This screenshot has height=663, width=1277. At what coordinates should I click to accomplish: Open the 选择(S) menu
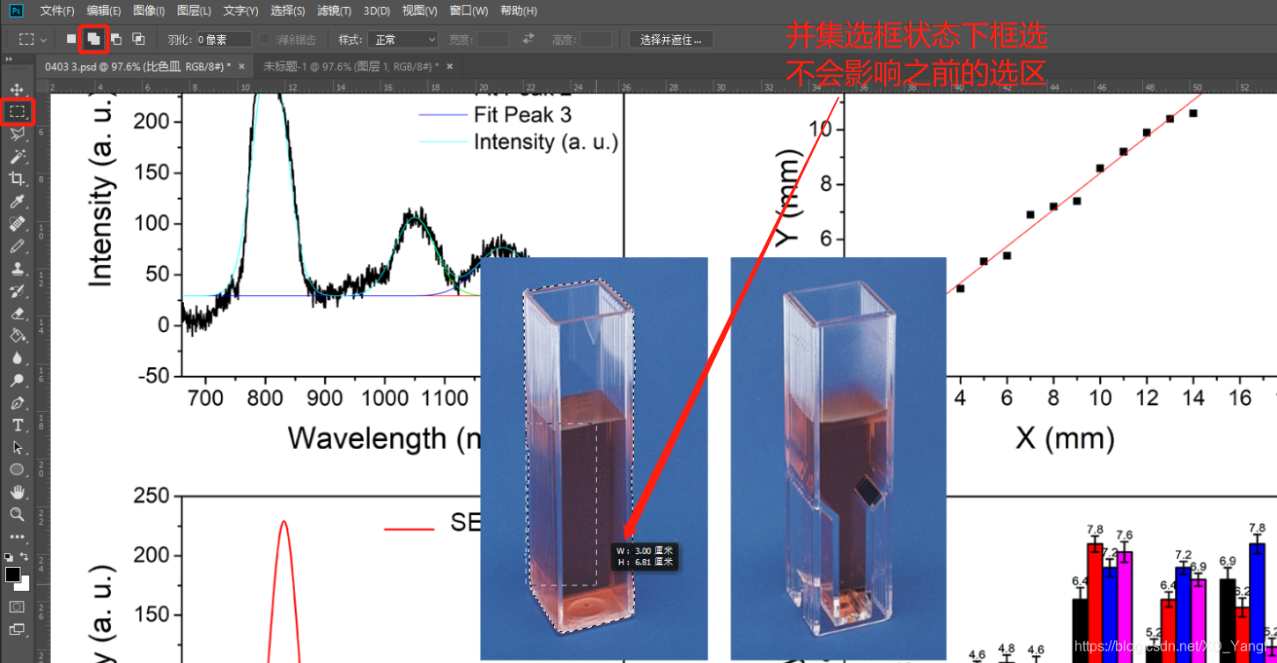coord(288,11)
